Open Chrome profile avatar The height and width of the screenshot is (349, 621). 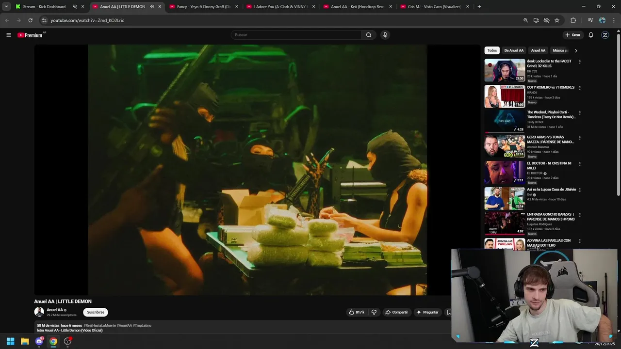[602, 20]
